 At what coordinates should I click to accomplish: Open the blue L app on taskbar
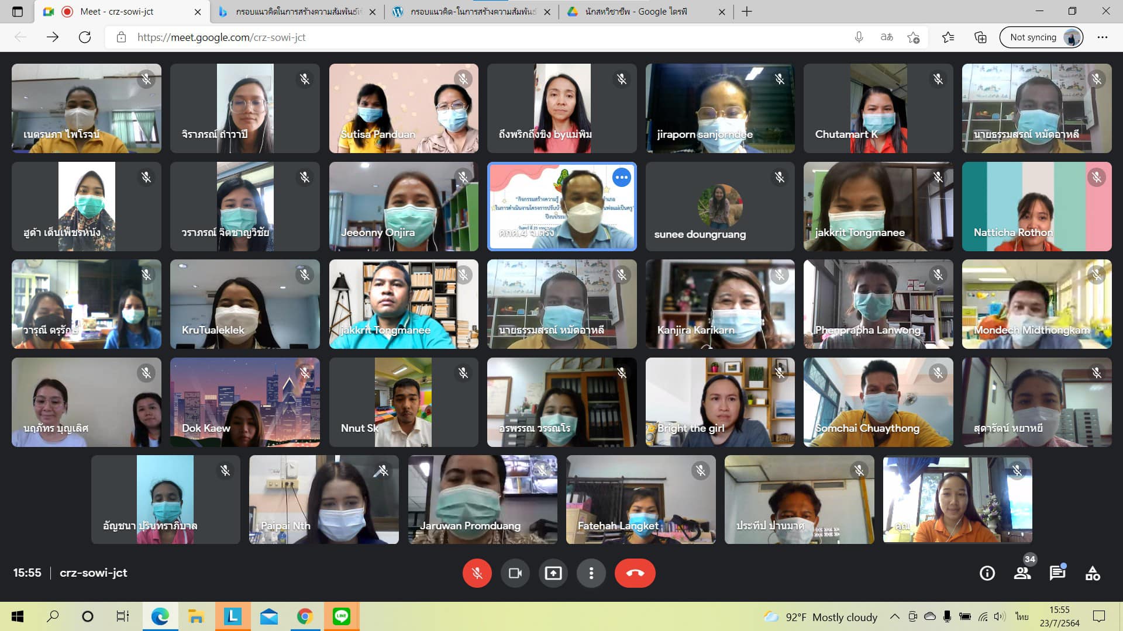point(232,616)
